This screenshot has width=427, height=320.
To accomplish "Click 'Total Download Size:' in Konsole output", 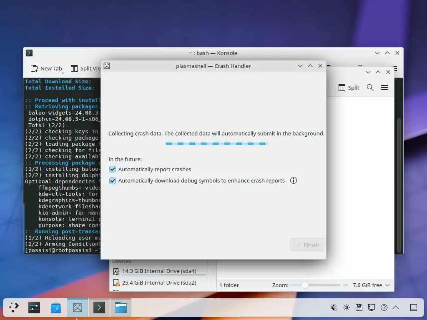I will [58, 81].
